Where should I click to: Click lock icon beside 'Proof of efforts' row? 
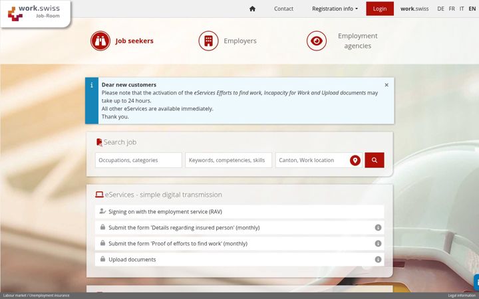point(102,243)
